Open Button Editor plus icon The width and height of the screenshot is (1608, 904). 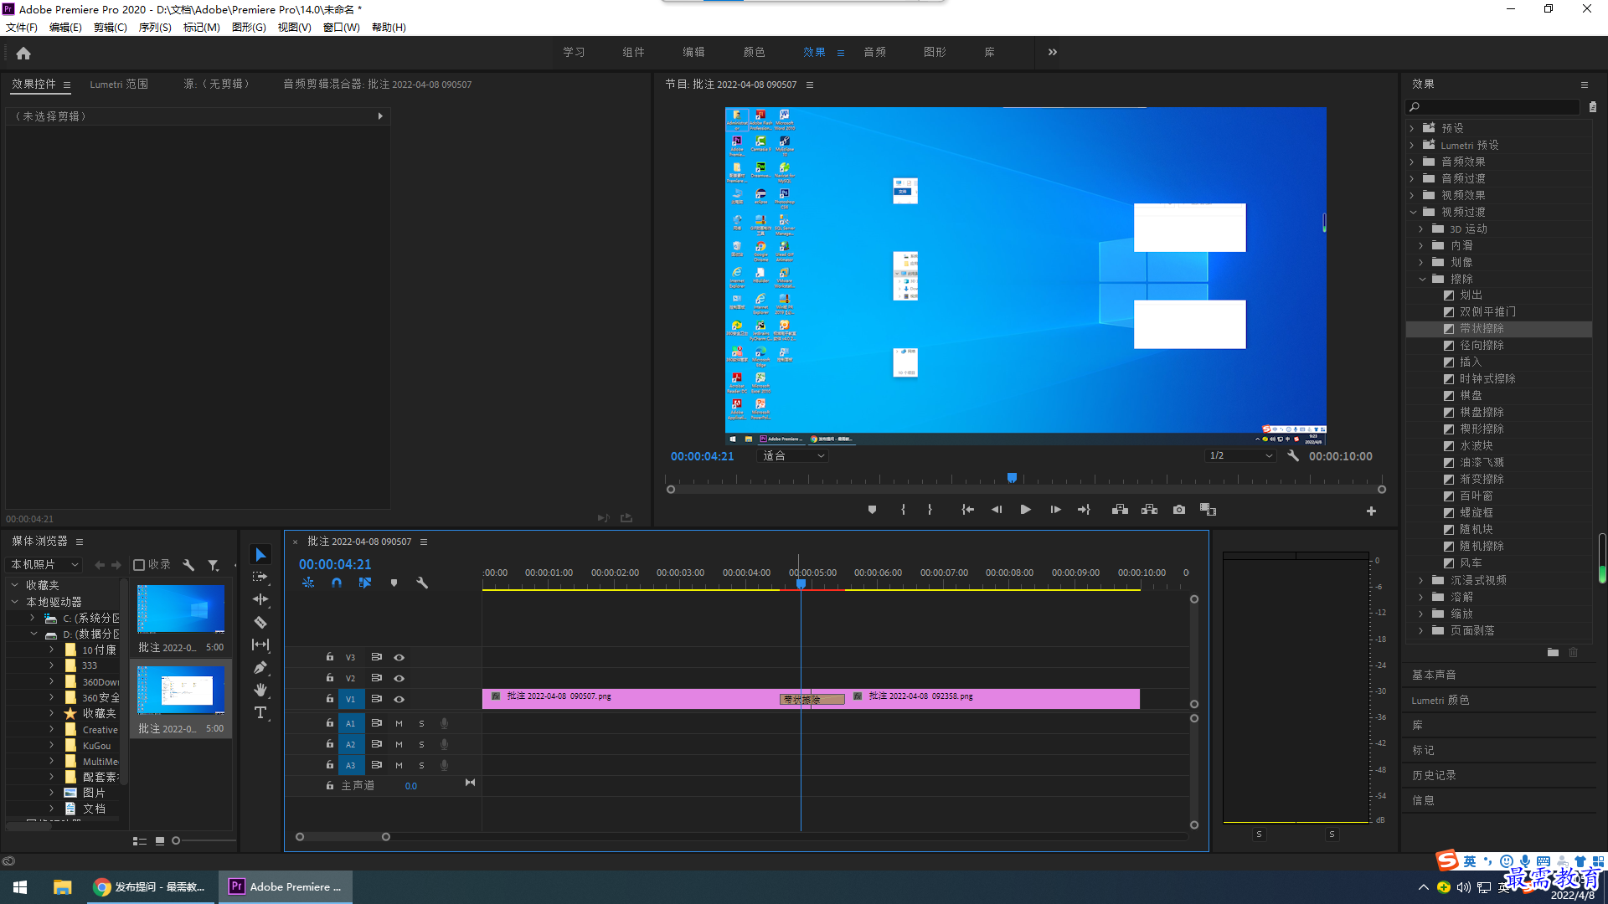coord(1371,511)
